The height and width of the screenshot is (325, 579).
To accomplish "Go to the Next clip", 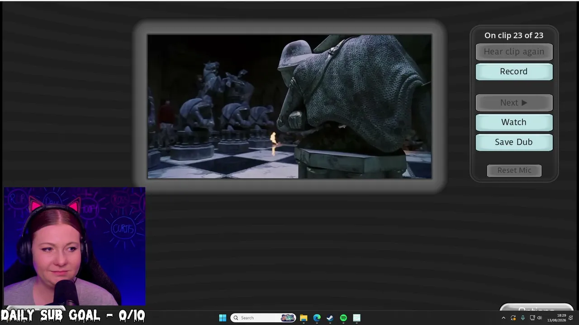I will click(x=514, y=102).
